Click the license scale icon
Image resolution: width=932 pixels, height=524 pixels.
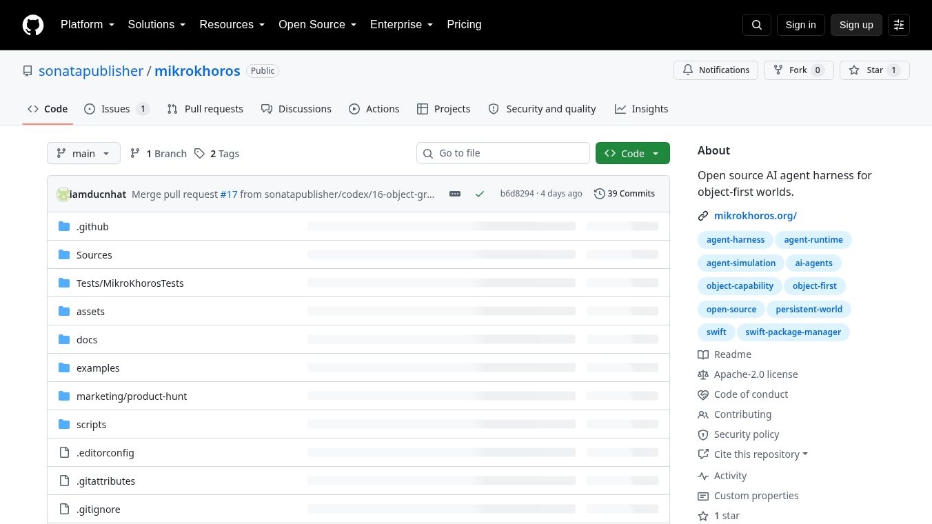pos(703,374)
